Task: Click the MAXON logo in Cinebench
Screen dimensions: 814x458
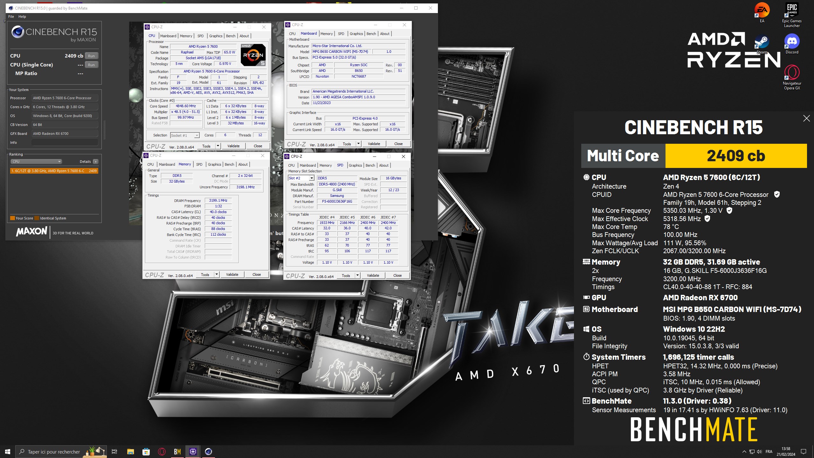Action: pyautogui.click(x=31, y=232)
